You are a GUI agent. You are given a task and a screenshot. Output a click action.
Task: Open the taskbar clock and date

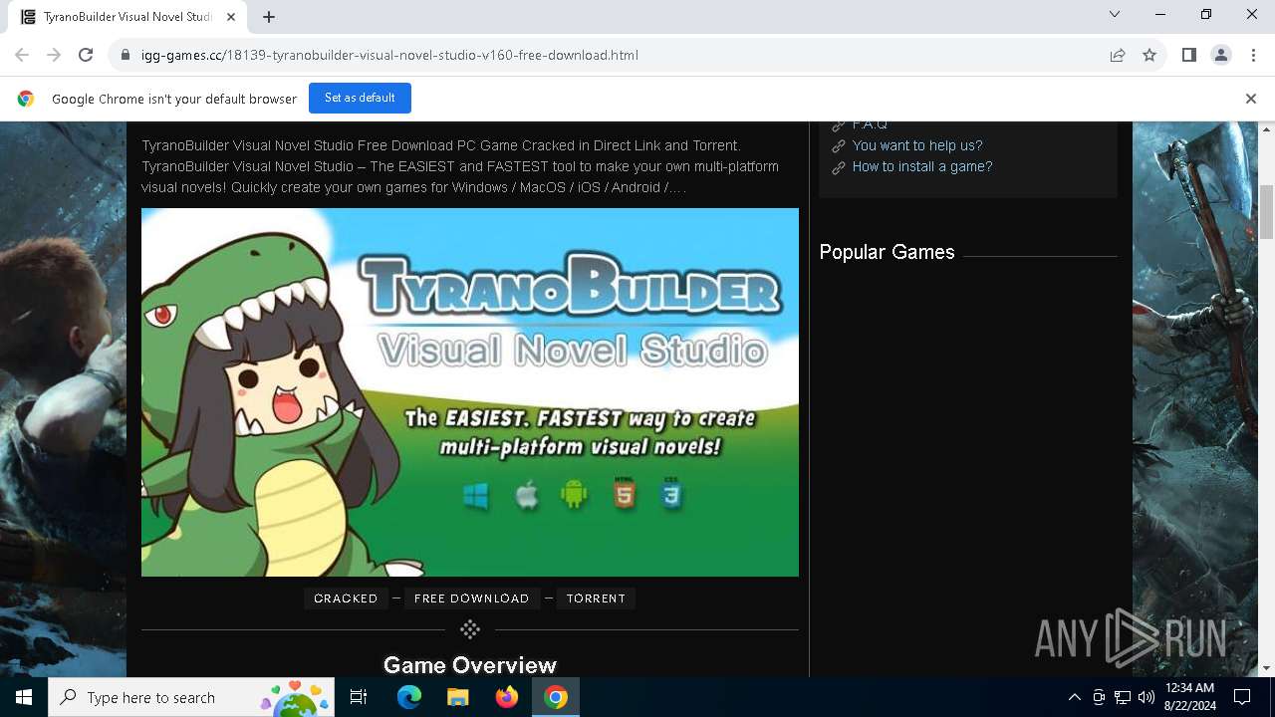coord(1189,697)
